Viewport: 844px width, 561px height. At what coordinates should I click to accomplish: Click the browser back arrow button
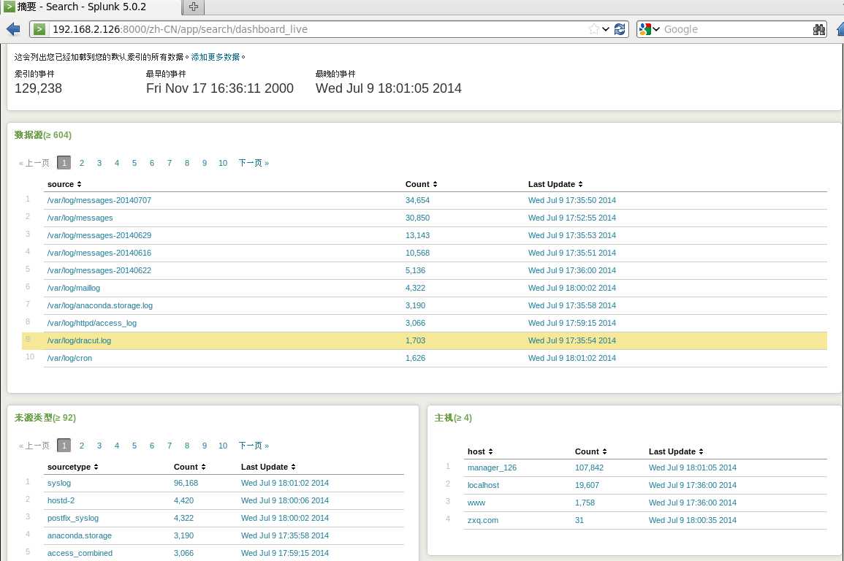pyautogui.click(x=13, y=29)
